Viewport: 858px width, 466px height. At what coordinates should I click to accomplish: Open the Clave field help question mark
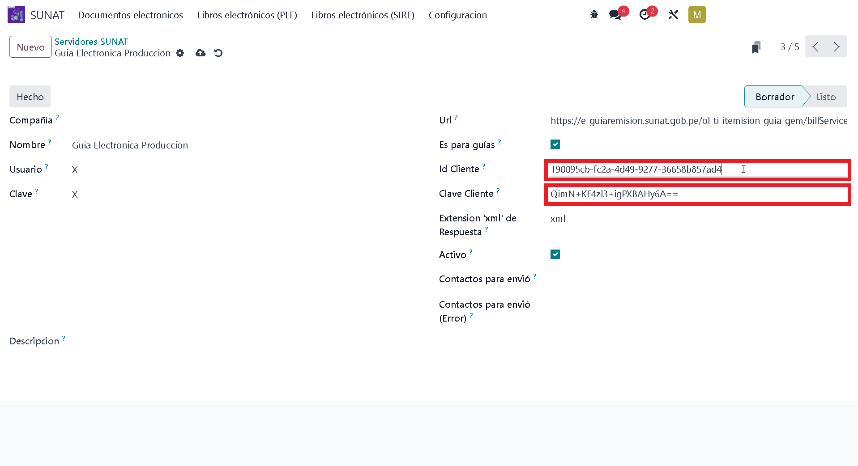[37, 191]
